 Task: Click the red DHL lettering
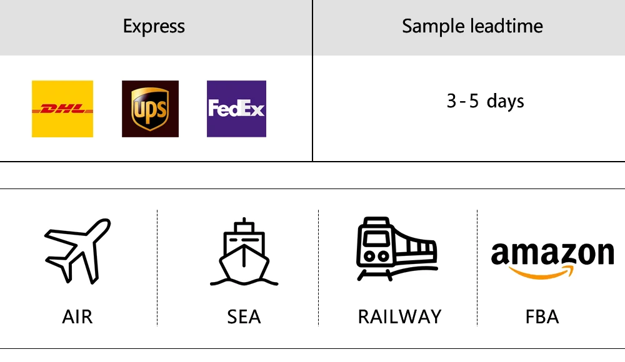coord(62,109)
